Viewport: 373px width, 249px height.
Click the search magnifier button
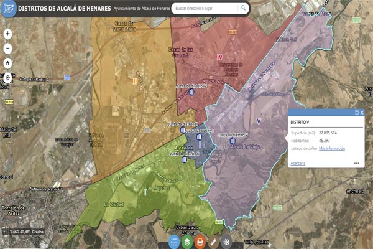tap(243, 9)
